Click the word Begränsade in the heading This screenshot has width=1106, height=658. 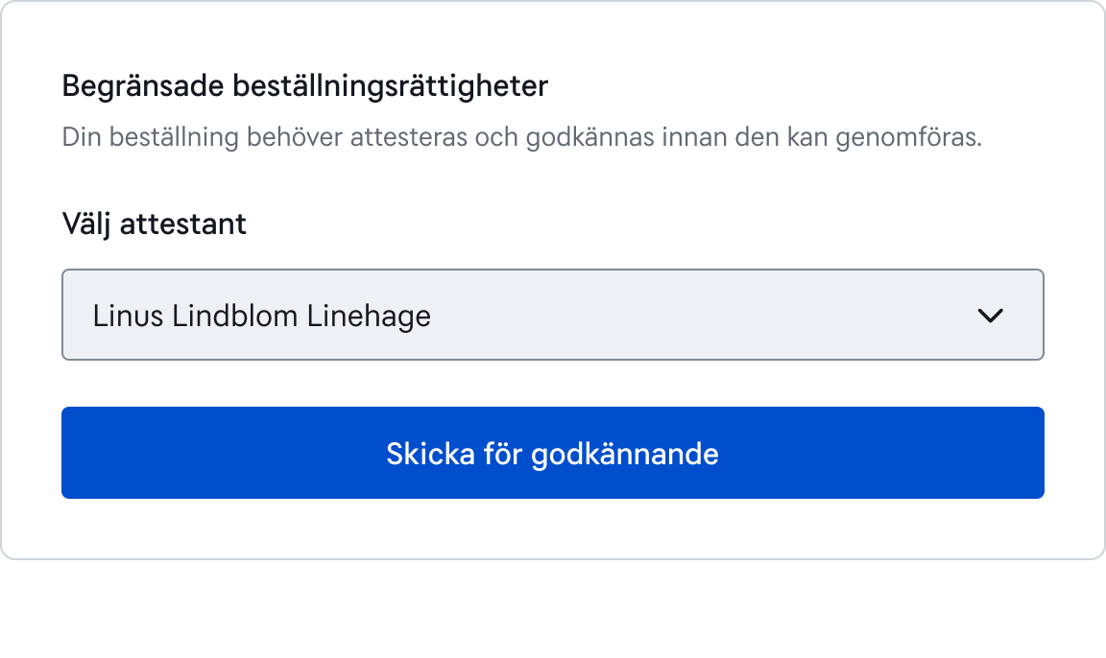click(143, 86)
